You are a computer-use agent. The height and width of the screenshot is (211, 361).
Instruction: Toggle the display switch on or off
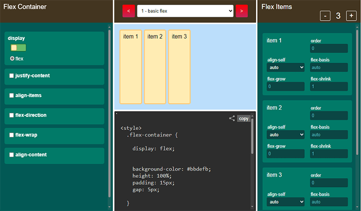(18, 48)
